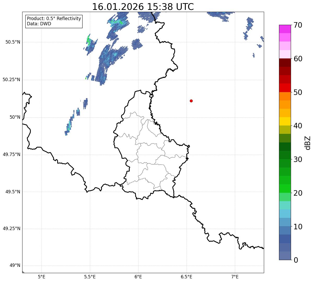Click the latitude label 49.25°N
The width and height of the screenshot is (314, 282).
pos(11,229)
